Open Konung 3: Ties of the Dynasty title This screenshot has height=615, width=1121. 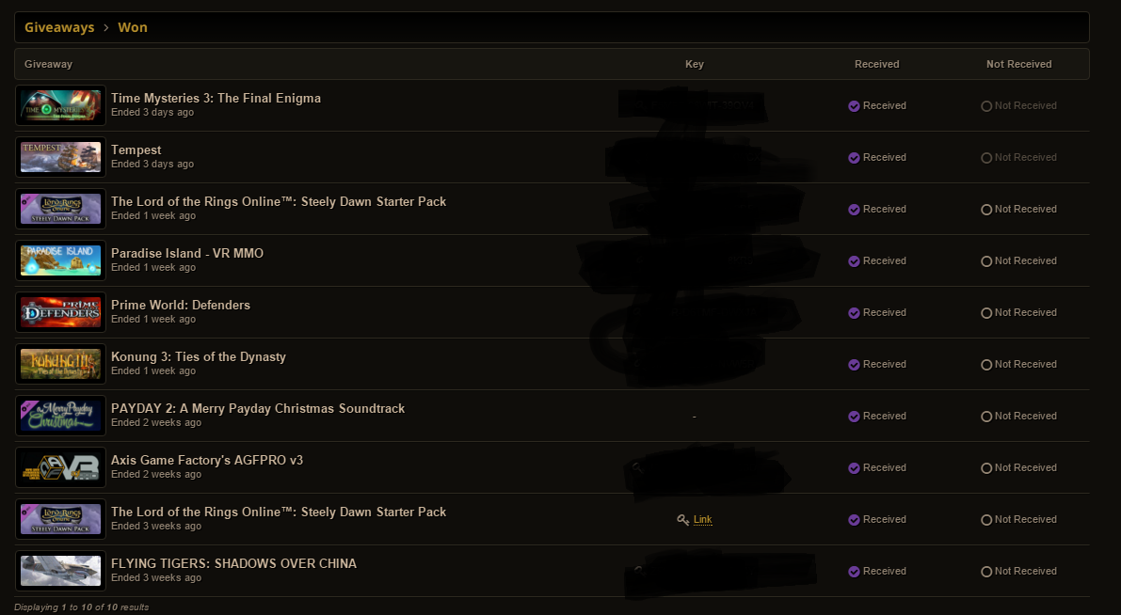(198, 357)
